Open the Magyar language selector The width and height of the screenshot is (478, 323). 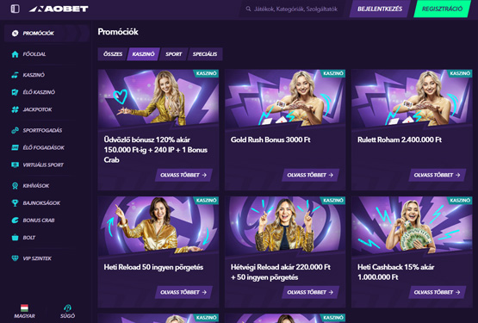[24, 311]
